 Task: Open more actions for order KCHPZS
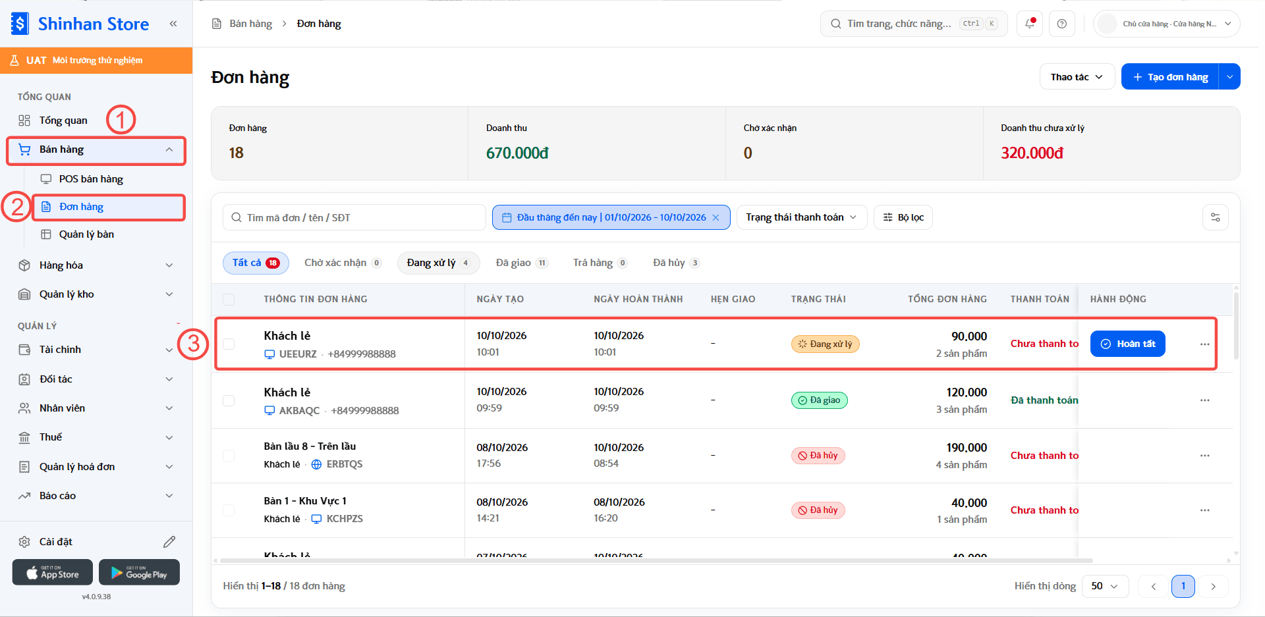coord(1205,510)
